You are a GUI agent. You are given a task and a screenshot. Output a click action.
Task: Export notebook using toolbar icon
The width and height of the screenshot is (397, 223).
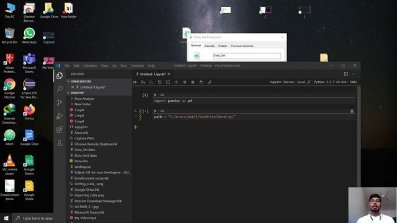[210, 82]
